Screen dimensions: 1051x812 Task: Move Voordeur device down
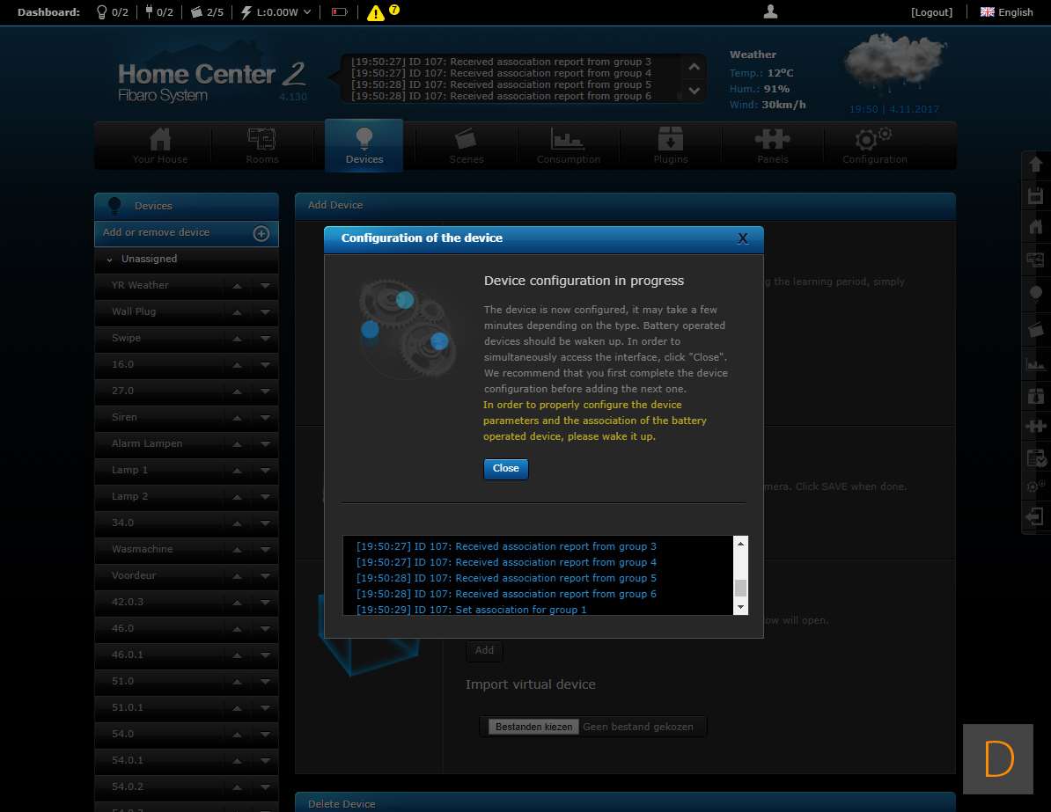[266, 576]
